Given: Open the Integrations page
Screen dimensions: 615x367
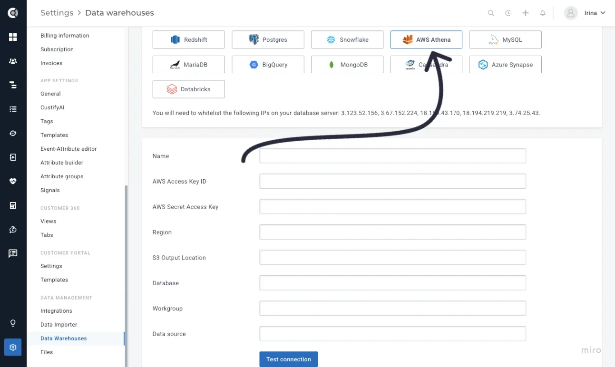Looking at the screenshot, I should click(56, 311).
